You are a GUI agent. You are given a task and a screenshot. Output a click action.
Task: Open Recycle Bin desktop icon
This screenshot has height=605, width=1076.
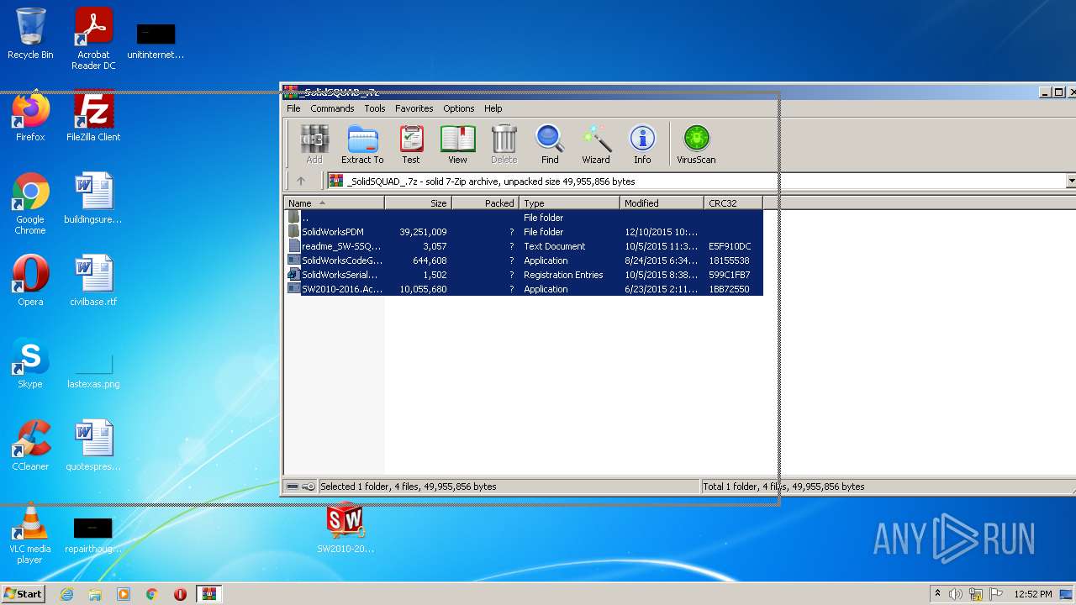pyautogui.click(x=30, y=34)
